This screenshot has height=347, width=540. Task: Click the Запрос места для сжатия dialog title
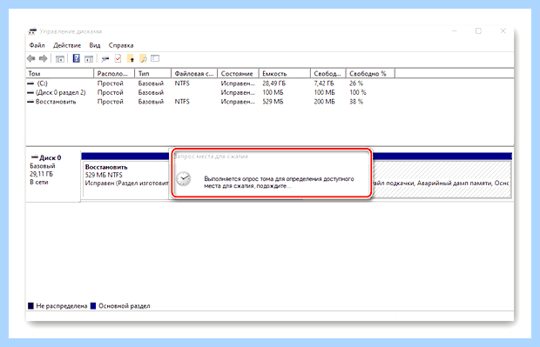pyautogui.click(x=211, y=157)
